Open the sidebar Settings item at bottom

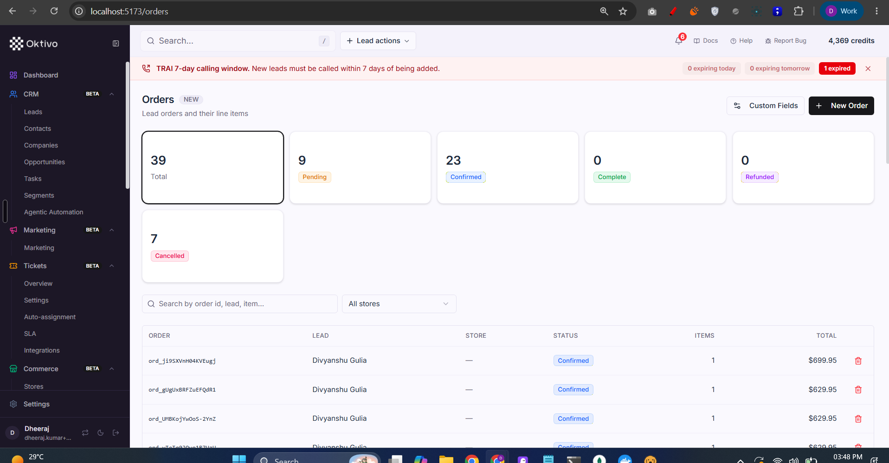[37, 404]
